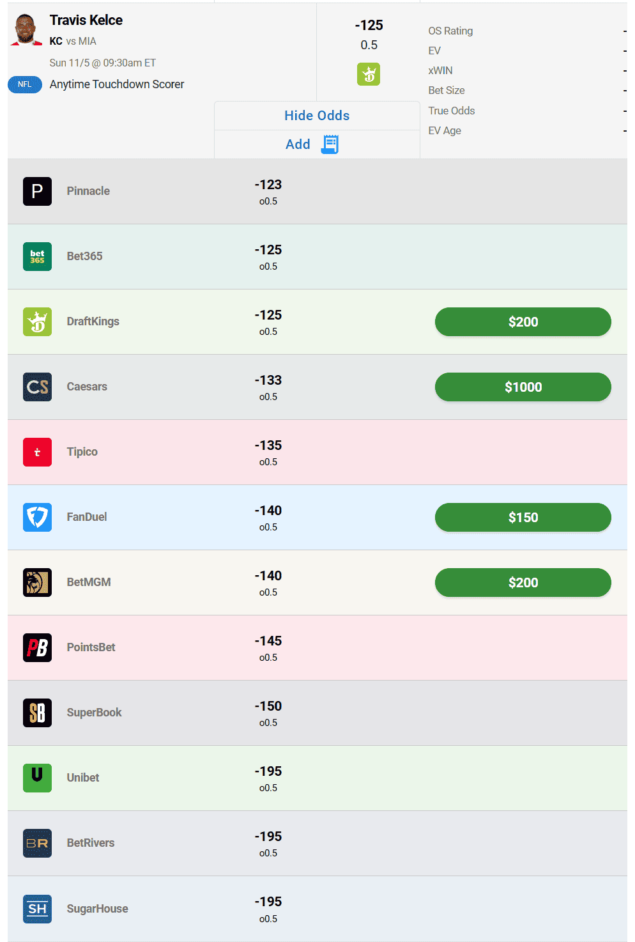Screen dimensions: 635x942
Task: Click the DraftKings $200 bet button
Action: pos(523,321)
